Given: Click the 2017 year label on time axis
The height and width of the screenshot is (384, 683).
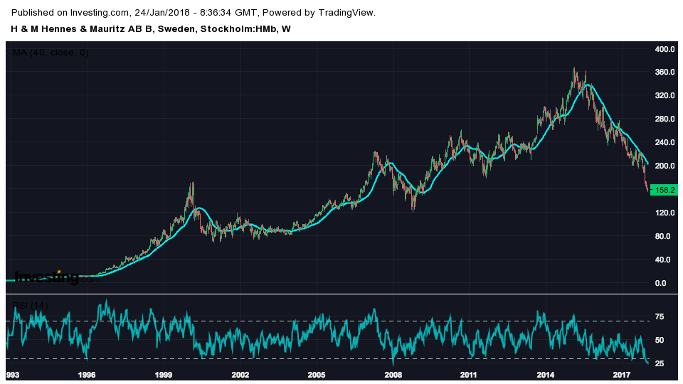Looking at the screenshot, I should coord(622,375).
